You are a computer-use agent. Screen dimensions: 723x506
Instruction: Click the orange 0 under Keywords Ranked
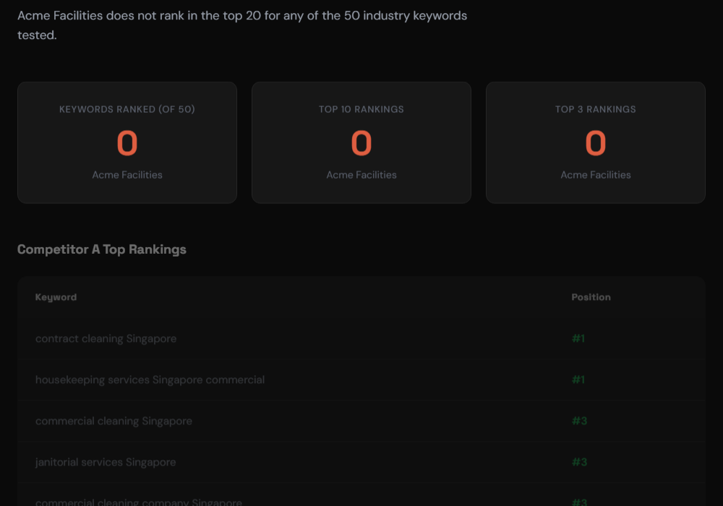click(127, 142)
